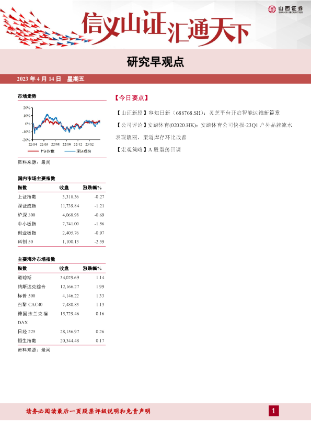Select the change value -2.59
The image size is (311, 441).
(x=99, y=241)
